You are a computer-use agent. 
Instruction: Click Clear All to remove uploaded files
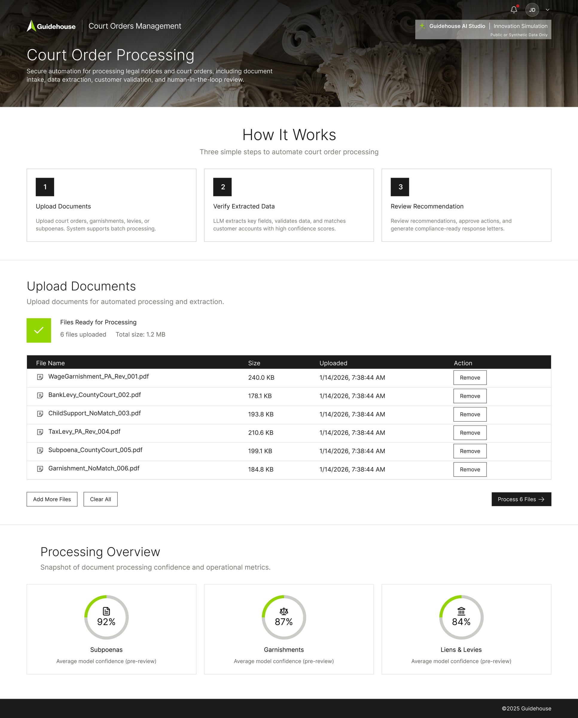[x=100, y=499]
